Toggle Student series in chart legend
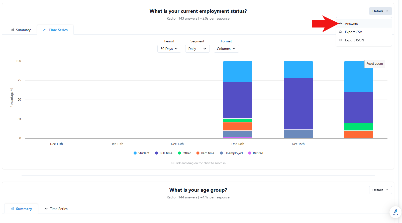This screenshot has height=223, width=402. 141,153
